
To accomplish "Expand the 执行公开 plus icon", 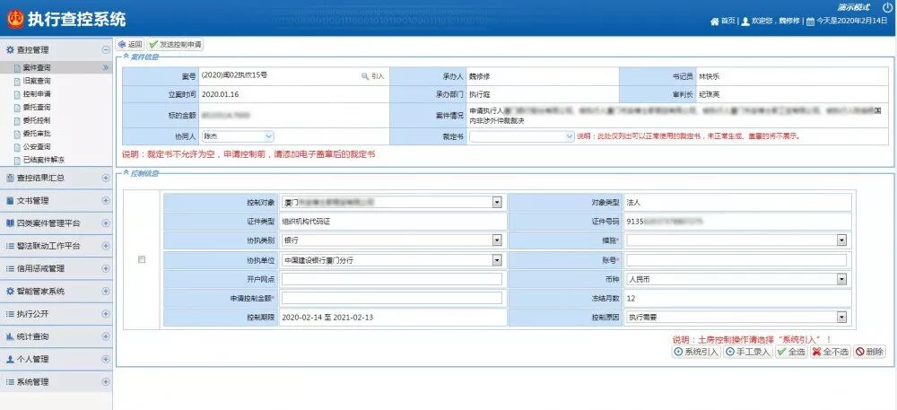I will tap(105, 314).
